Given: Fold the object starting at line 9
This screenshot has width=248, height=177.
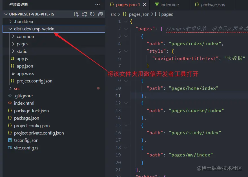Looking at the screenshot, I should click(126, 81).
